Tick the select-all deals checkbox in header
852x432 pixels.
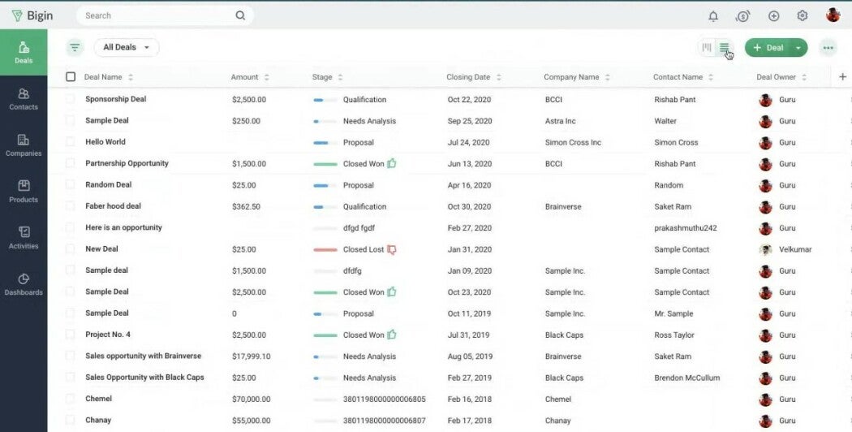(71, 77)
